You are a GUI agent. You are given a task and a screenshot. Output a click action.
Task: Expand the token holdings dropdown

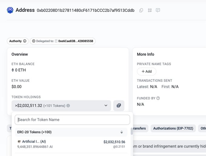[61, 106]
